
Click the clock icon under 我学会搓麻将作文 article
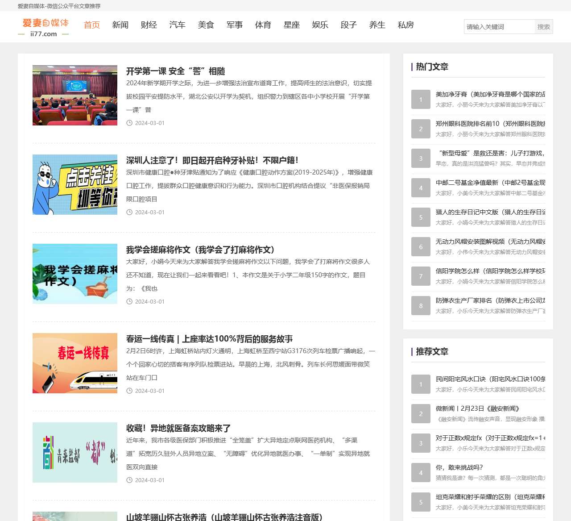tap(129, 301)
